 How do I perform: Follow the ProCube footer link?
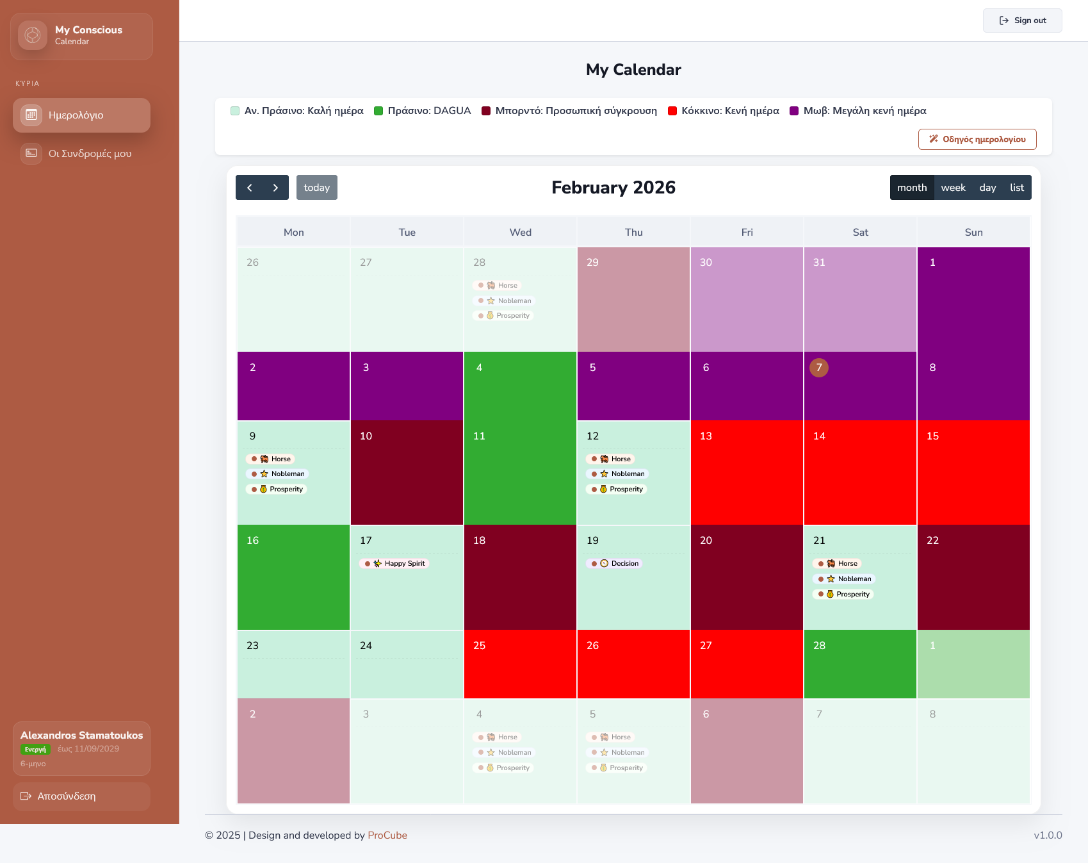pos(387,835)
